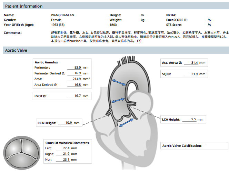The height and width of the screenshot is (173, 229).
Task: Select the Aortic Valve section header
Action: (16, 50)
